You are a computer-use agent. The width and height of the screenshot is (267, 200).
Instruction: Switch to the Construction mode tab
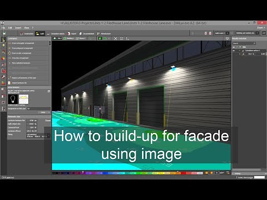tap(27, 33)
